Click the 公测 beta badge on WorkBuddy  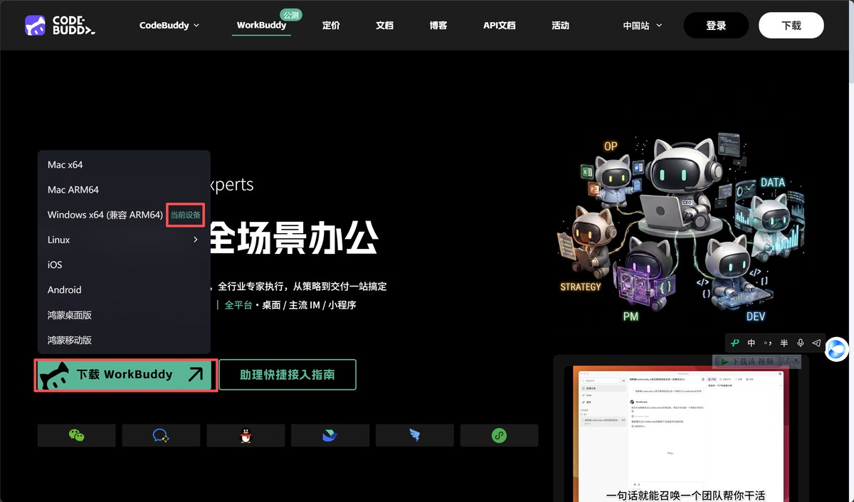pos(290,15)
